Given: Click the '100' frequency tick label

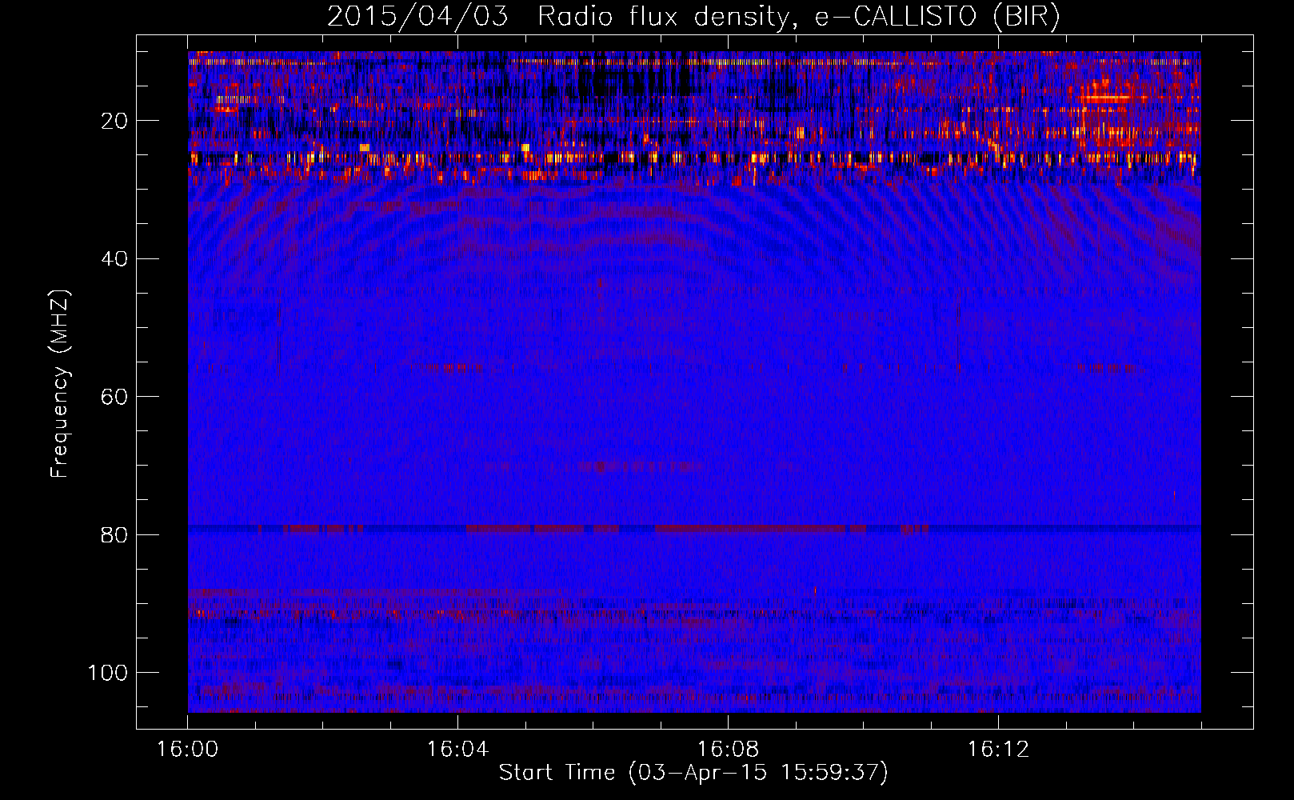Looking at the screenshot, I should [108, 672].
